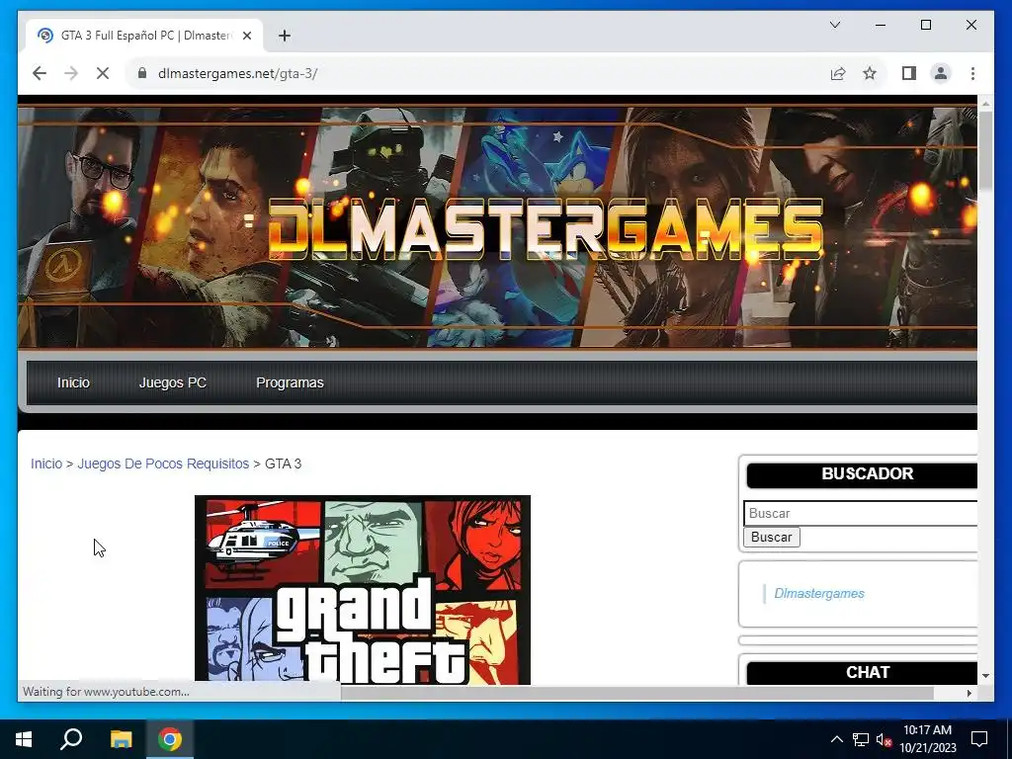This screenshot has height=759, width=1012.
Task: Open Windows taskbar search
Action: click(x=71, y=739)
